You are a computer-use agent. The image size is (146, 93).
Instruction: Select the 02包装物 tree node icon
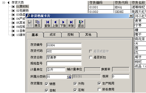click(x=13, y=11)
